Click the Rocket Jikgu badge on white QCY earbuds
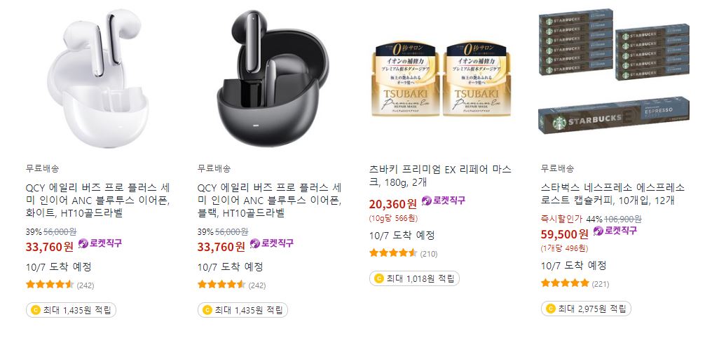This screenshot has height=338, width=705. point(100,243)
